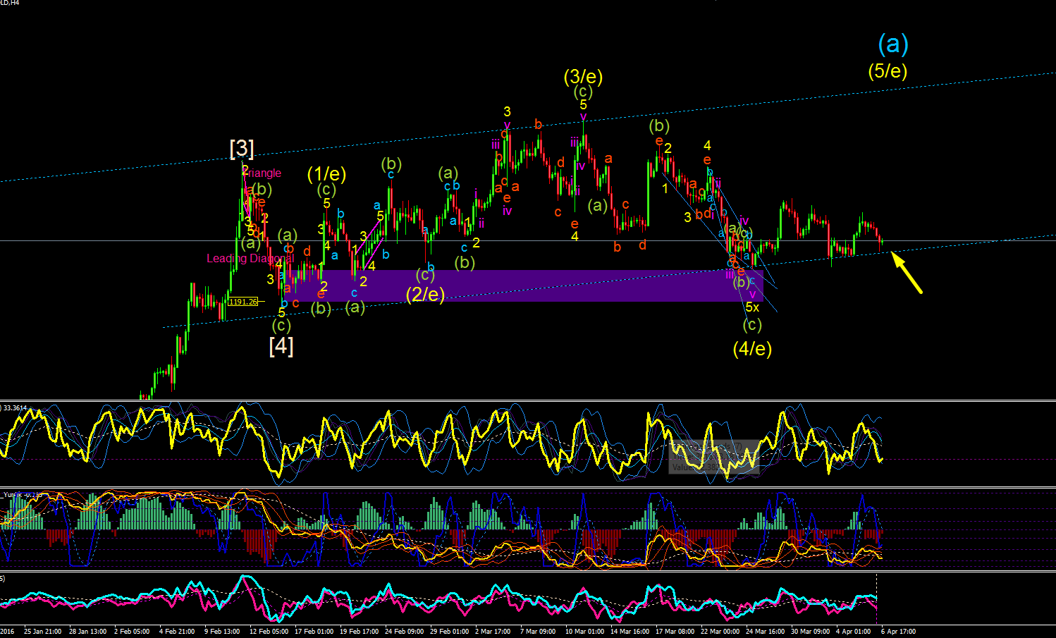Select the 10 Mar 01:00 time label
Image resolution: width=1056 pixels, height=638 pixels.
[x=584, y=632]
